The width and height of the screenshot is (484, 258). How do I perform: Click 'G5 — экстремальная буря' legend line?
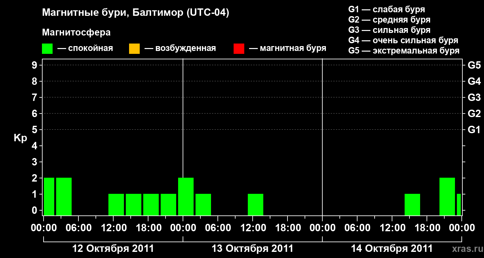[404, 51]
